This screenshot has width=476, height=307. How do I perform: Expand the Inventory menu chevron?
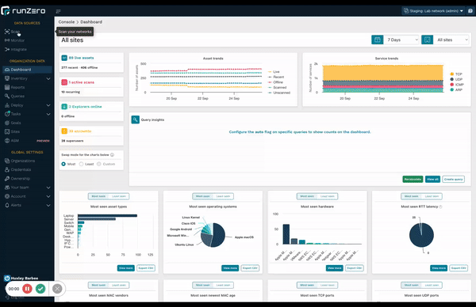click(48, 78)
